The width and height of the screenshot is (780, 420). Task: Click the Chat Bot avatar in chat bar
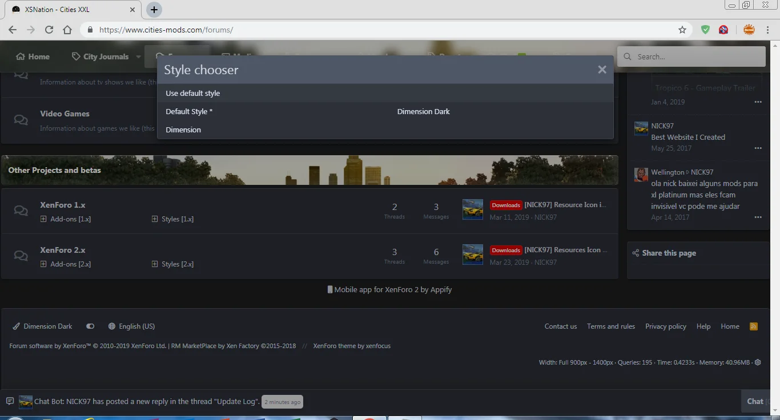pos(26,402)
